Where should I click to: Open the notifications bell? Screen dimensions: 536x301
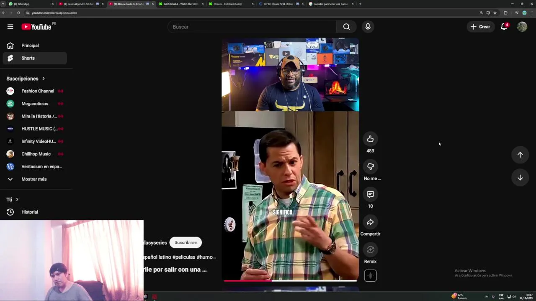(x=504, y=27)
